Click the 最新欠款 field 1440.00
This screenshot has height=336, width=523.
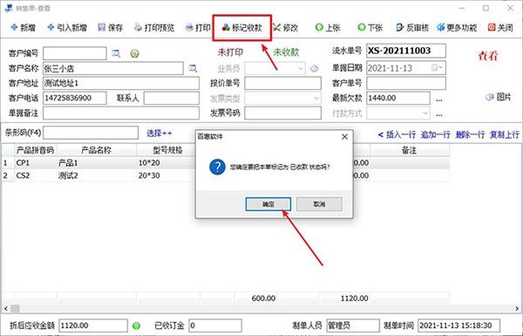[398, 98]
